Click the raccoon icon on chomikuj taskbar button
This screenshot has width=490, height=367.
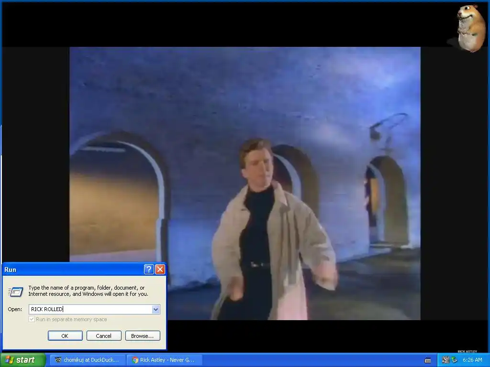58,360
